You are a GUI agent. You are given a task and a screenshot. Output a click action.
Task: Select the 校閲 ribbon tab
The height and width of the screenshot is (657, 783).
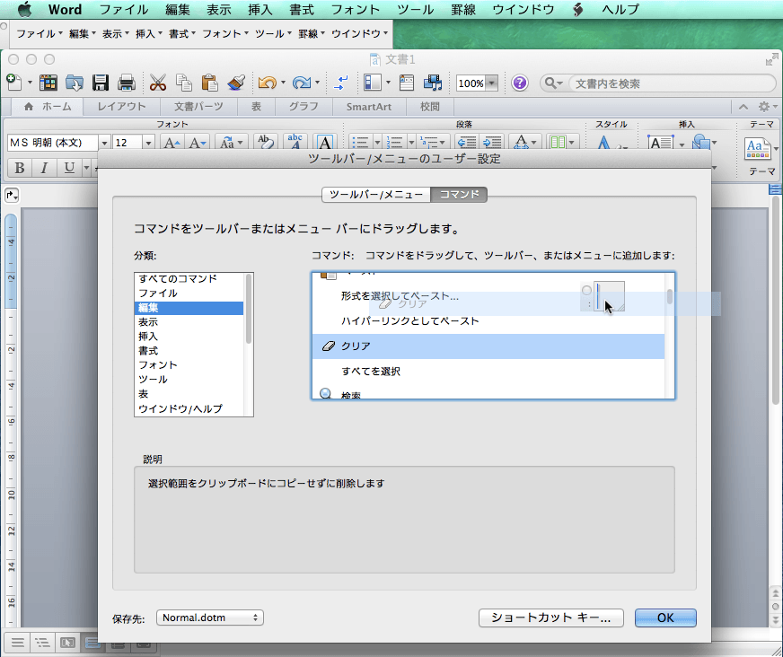click(429, 106)
